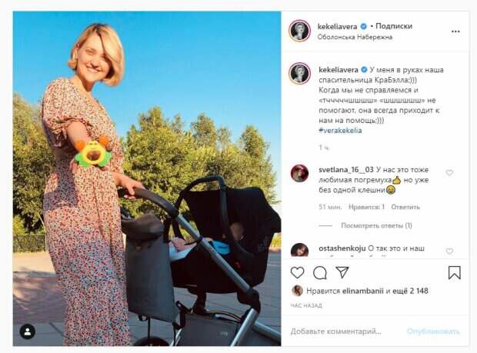Screen dimensions: 477x353
Task: Open the comment bubble icon
Action: (x=320, y=272)
